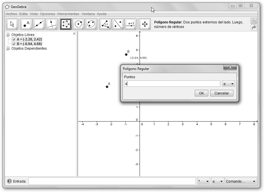
Task: Select the Angle measurement tool
Action: click(x=105, y=24)
